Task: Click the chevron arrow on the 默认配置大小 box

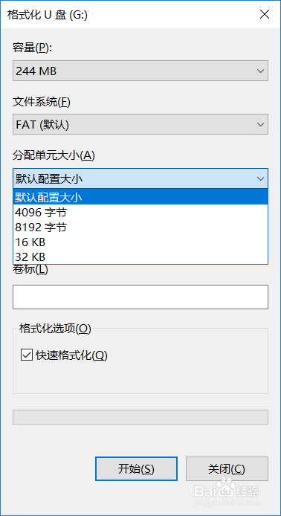Action: pyautogui.click(x=261, y=178)
